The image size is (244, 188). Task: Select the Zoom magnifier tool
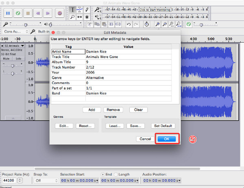click(x=72, y=17)
